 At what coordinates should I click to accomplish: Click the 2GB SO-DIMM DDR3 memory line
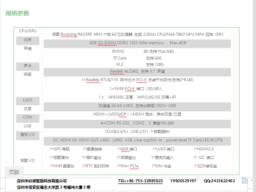tap(138, 43)
